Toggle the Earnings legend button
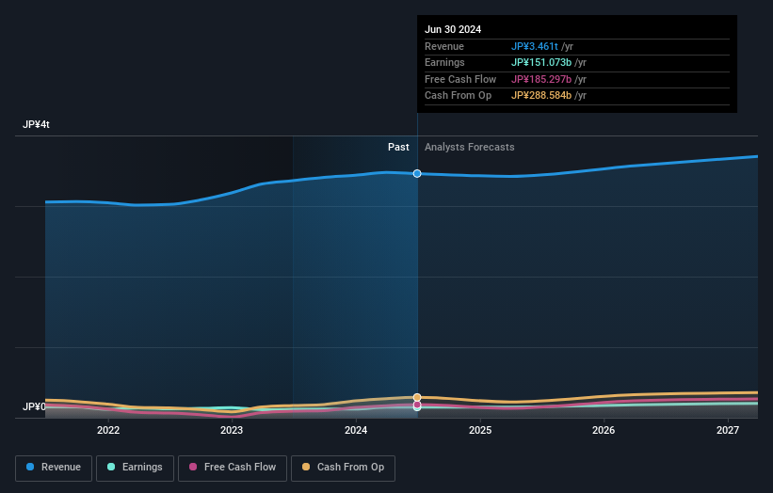This screenshot has height=493, width=773. [135, 468]
